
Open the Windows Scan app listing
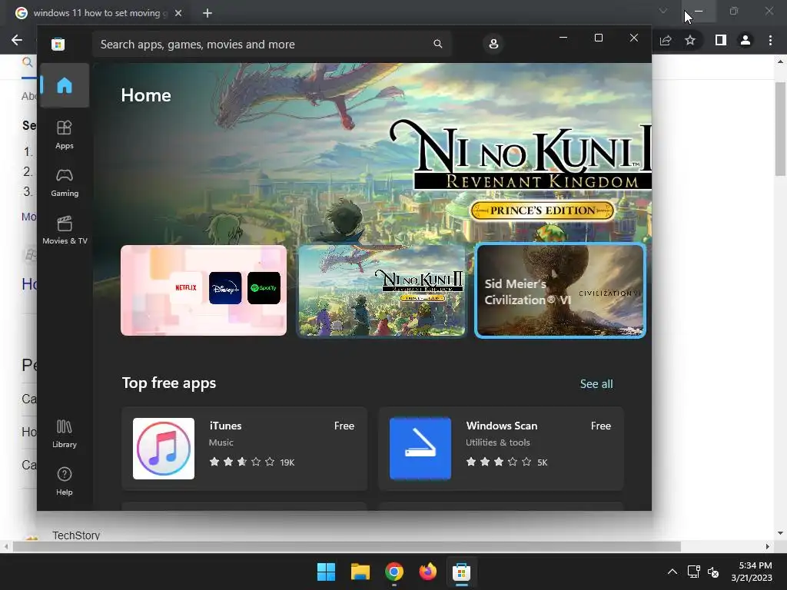501,448
